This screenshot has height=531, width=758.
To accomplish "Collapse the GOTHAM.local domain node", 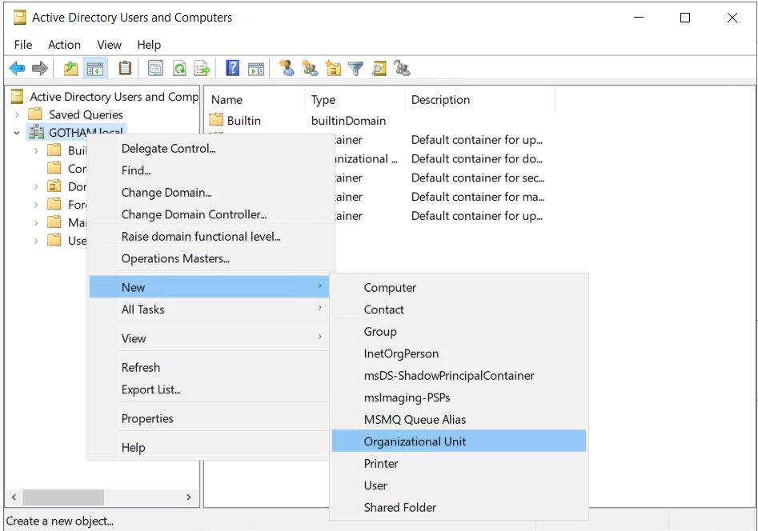I will pos(17,133).
